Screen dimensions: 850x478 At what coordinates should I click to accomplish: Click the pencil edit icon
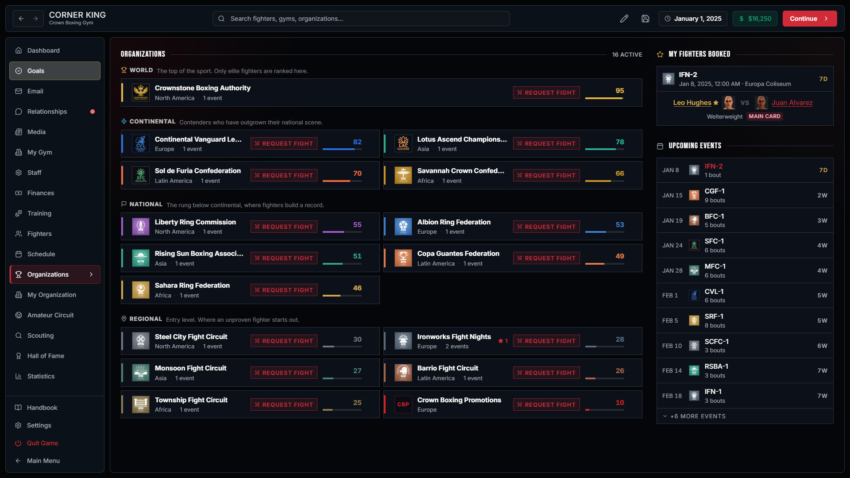click(x=624, y=19)
